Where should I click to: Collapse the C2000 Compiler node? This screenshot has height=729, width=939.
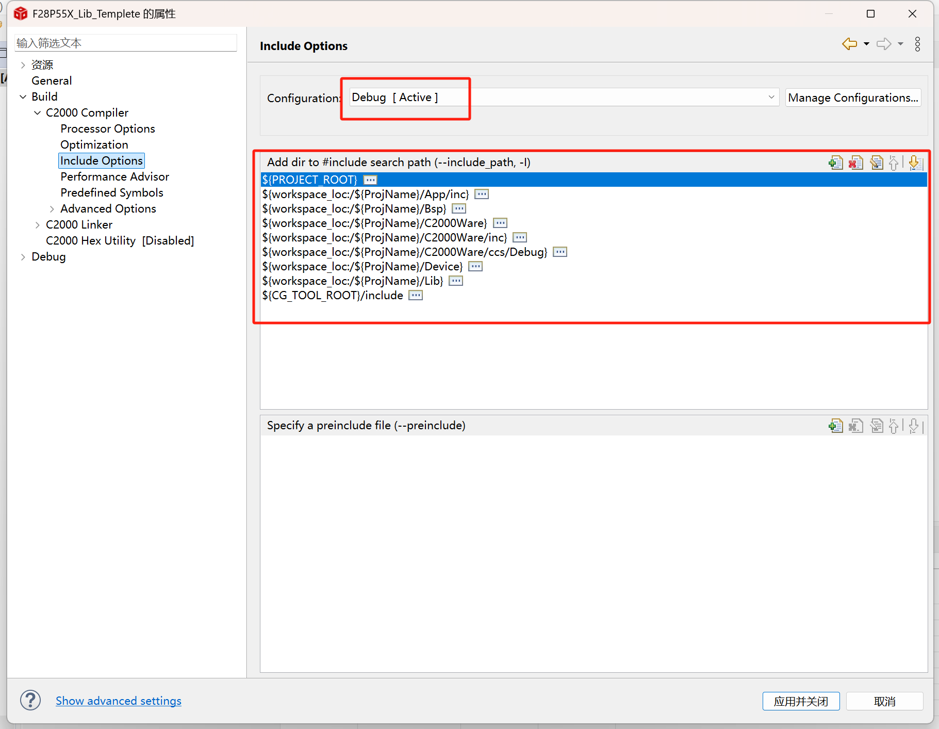click(37, 113)
